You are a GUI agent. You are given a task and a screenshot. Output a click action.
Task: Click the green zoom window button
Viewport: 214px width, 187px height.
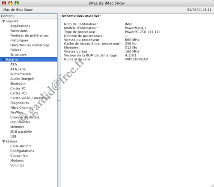click(x=17, y=3)
